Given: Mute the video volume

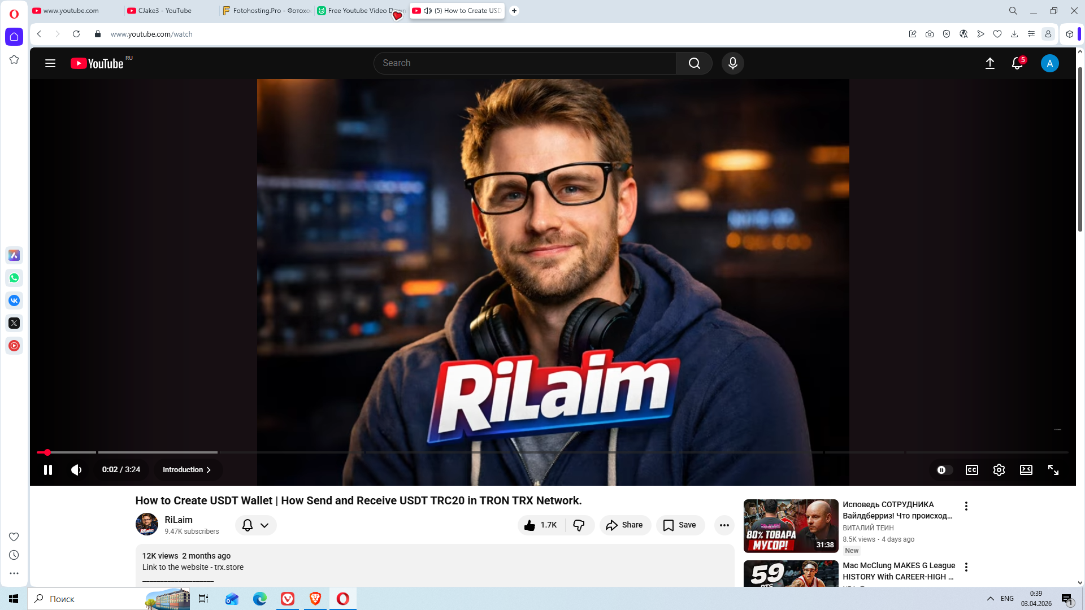Looking at the screenshot, I should (76, 470).
